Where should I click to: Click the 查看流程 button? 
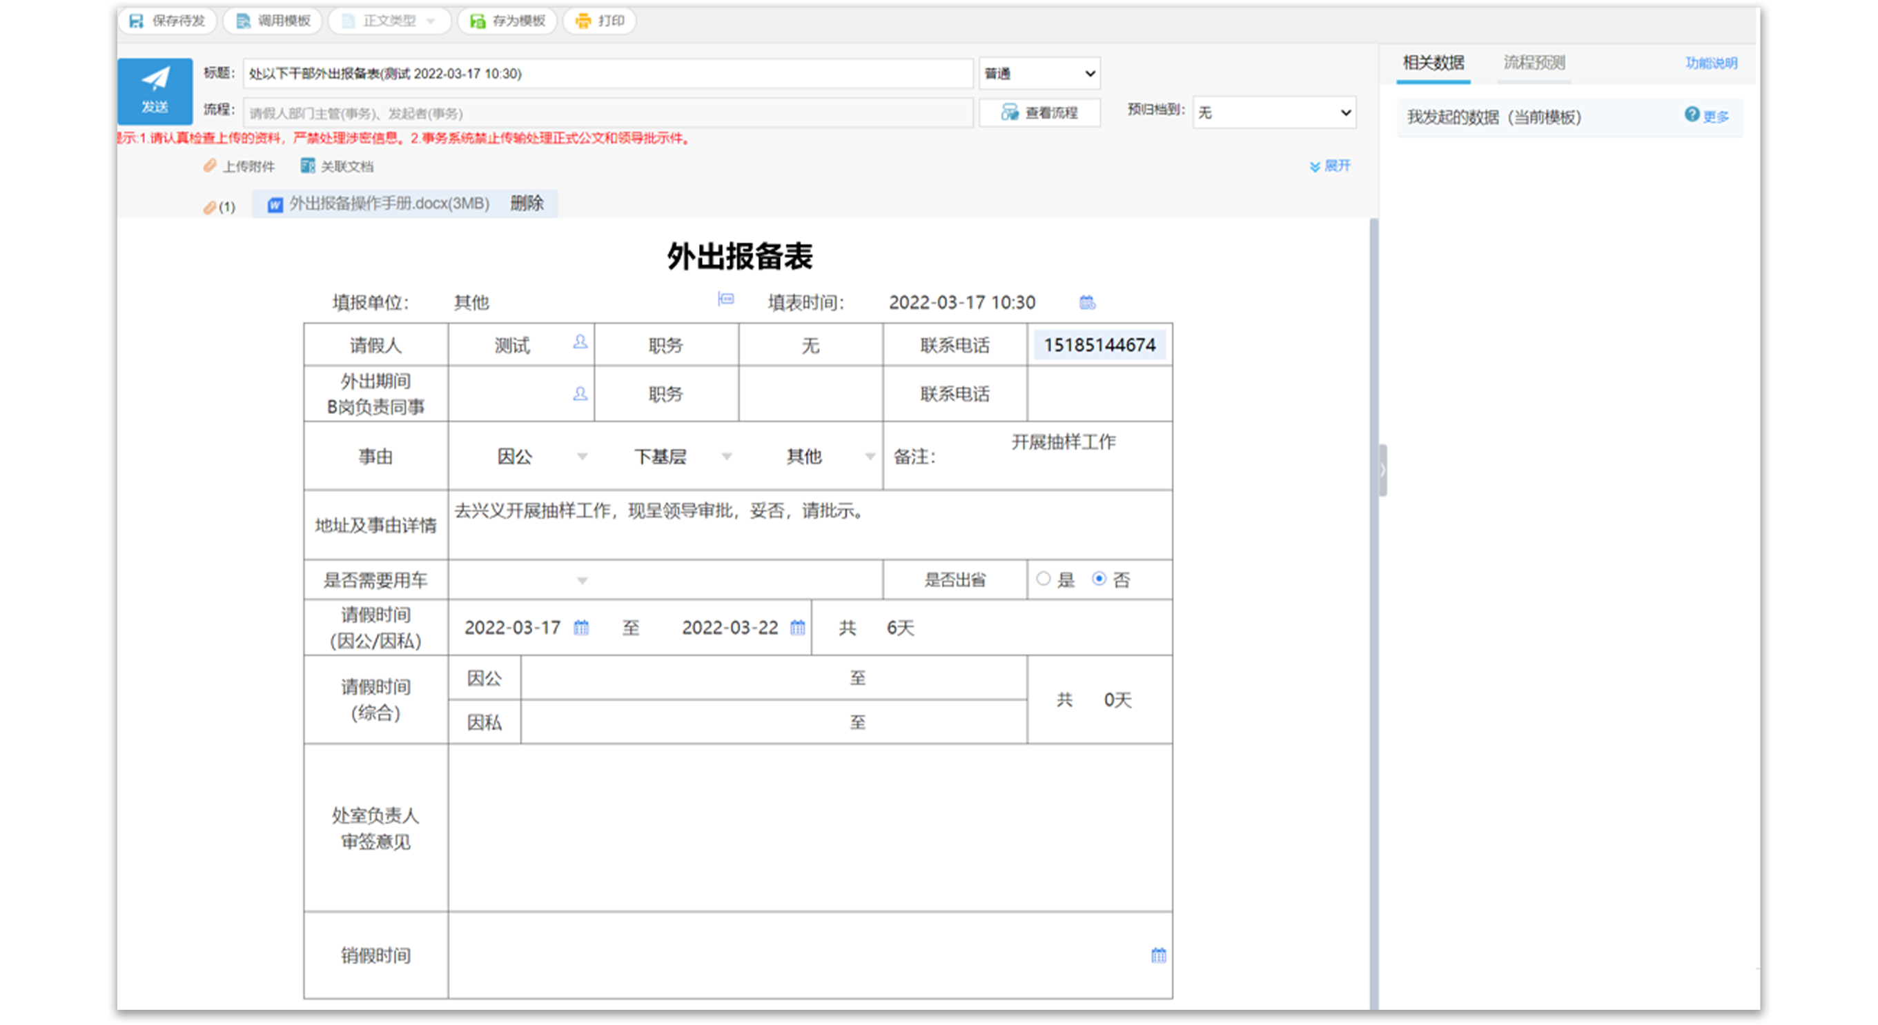(1039, 112)
